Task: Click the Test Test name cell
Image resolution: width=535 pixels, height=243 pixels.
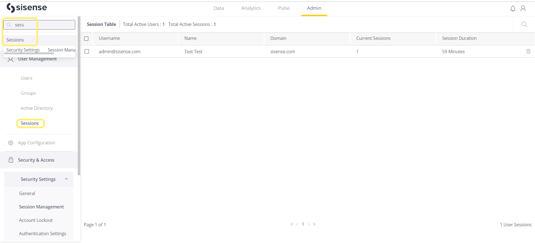Action: [x=193, y=52]
